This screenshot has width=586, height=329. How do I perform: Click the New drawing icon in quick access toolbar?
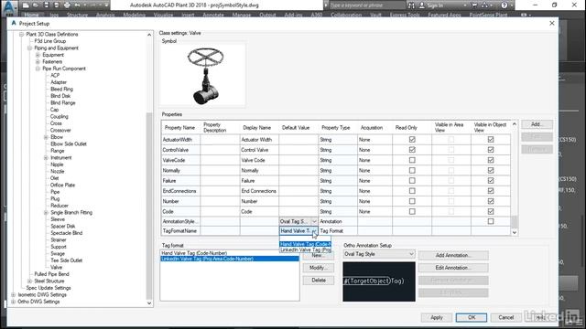tap(26, 5)
